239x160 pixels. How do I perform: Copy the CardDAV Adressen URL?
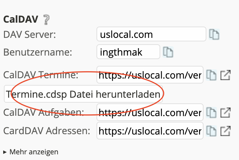[x=211, y=131]
